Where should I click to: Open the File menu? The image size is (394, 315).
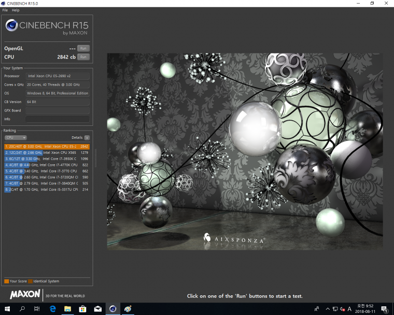(x=5, y=10)
